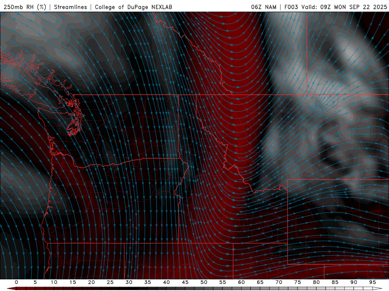Click the "F003" forecast hour text
Viewport: 389px width, 291px height.
[291, 7]
